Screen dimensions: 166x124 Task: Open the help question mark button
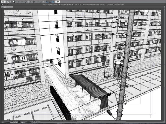(58, 2)
